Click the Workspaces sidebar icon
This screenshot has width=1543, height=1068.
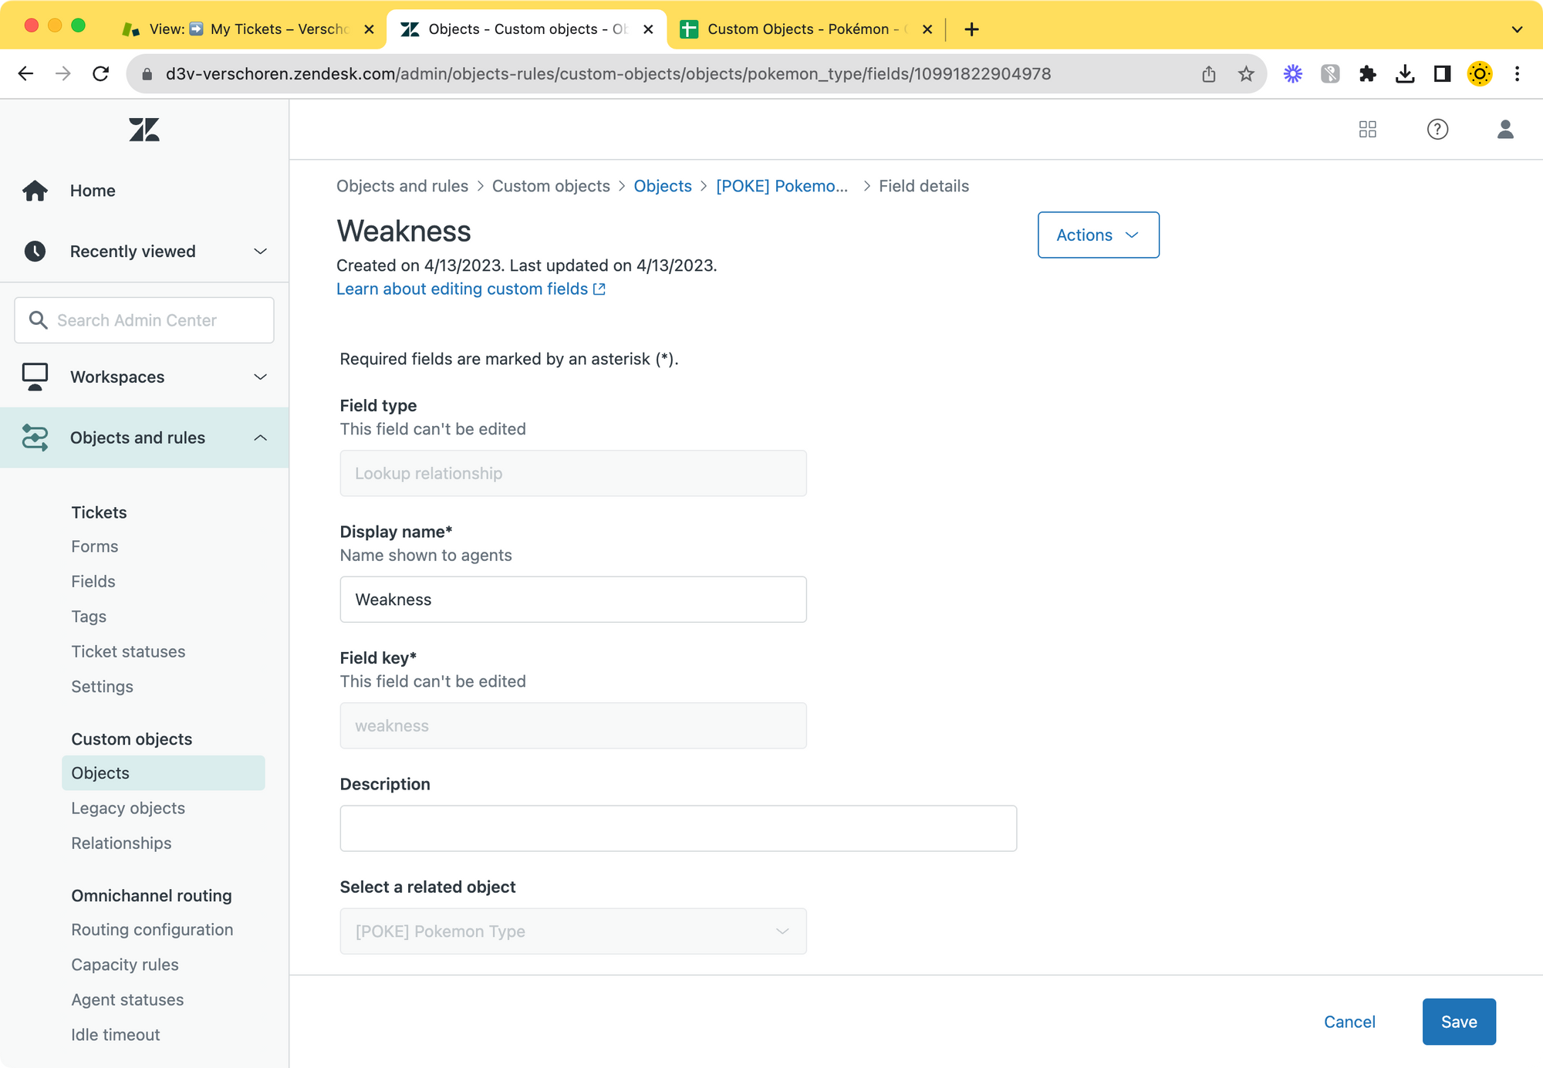34,377
